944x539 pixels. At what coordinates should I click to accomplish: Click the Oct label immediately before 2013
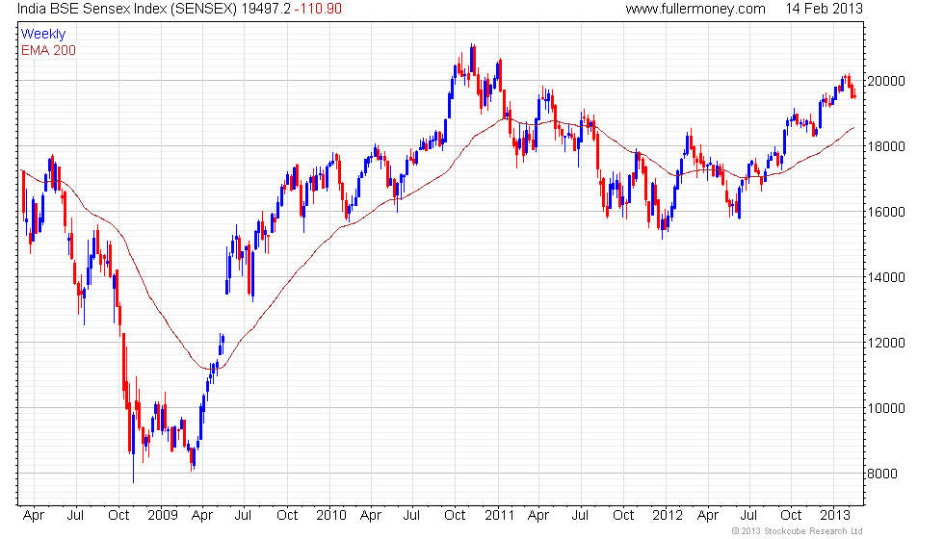point(791,516)
